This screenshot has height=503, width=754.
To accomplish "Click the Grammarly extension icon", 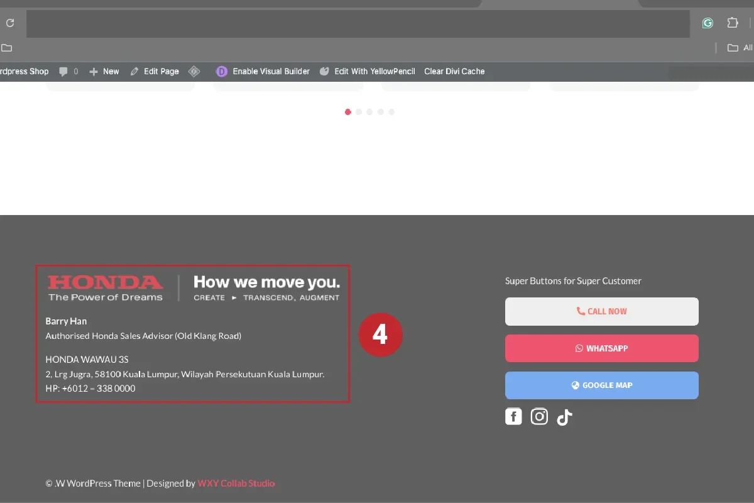I will [708, 23].
